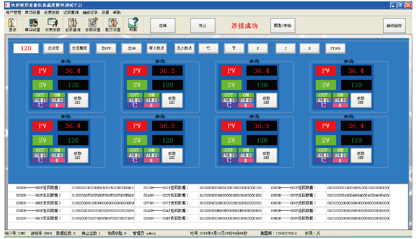Click the 配方设置 recipe settings icon
416x239 pixels.
click(x=113, y=25)
